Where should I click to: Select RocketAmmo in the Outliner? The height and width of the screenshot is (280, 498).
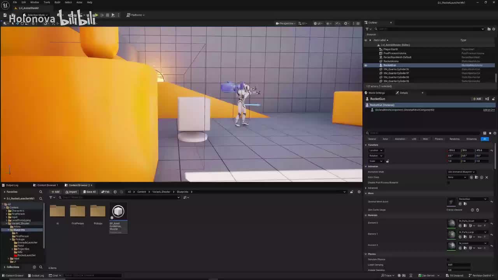391,61
